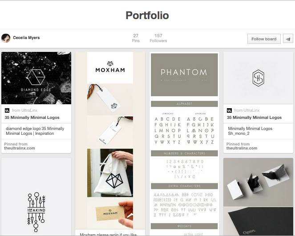Open Cecelia Myers profile name link

click(26, 38)
